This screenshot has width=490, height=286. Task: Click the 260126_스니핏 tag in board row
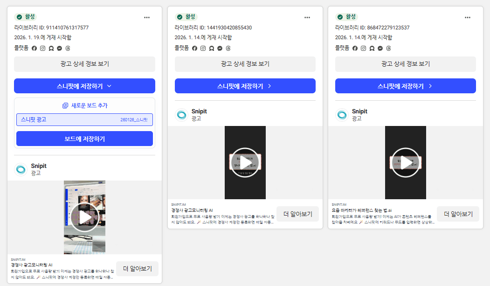pos(134,120)
